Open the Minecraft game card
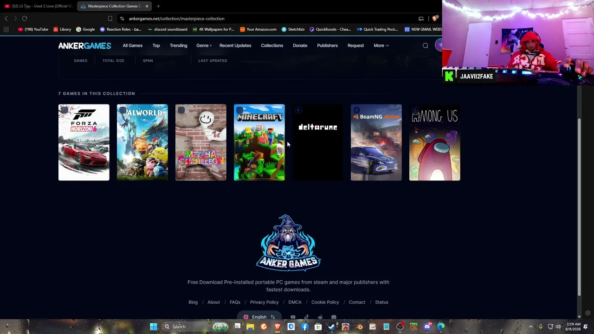Viewport: 594px width, 334px height. 259,142
